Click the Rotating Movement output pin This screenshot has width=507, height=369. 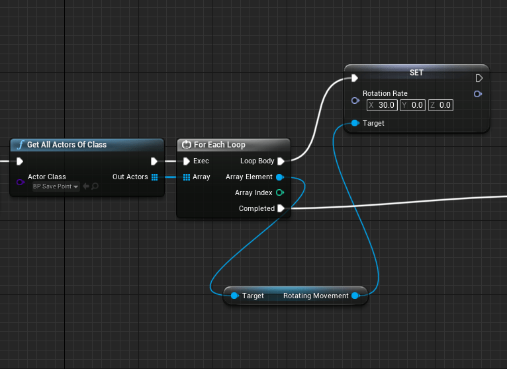(355, 296)
